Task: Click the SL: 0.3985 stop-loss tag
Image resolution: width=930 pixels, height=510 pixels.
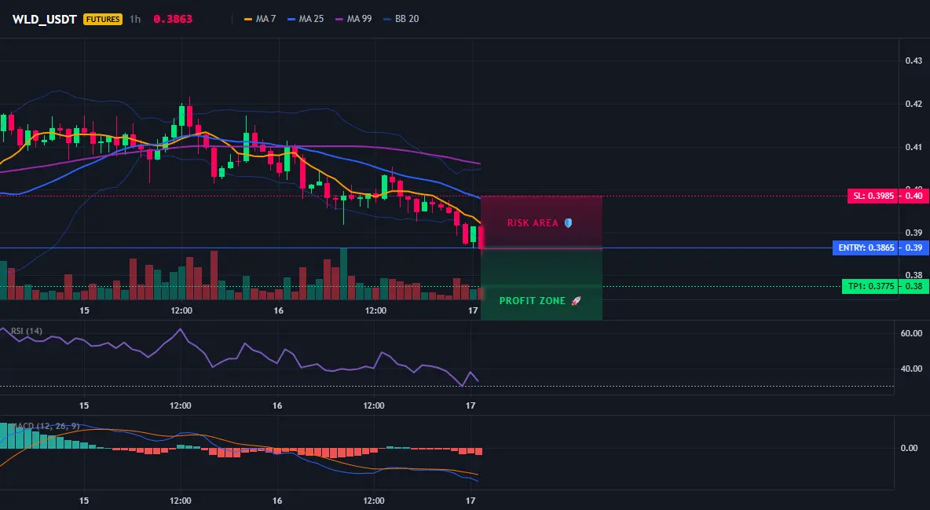Action: 872,196
